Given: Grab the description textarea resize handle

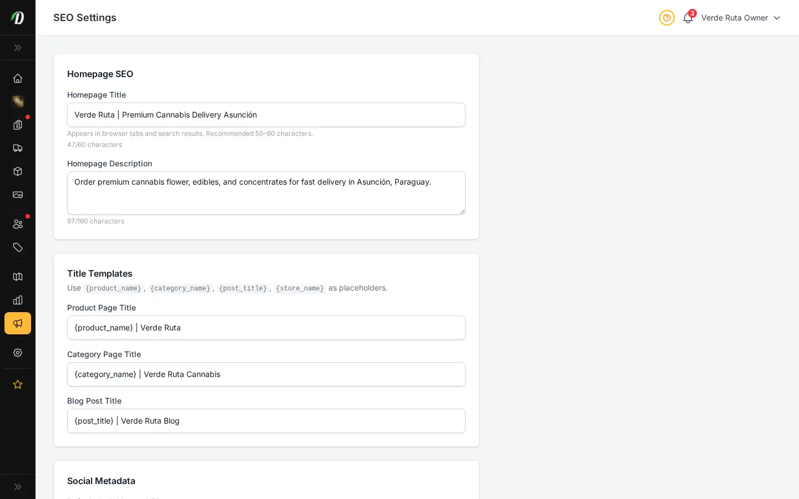Looking at the screenshot, I should pyautogui.click(x=462, y=211).
